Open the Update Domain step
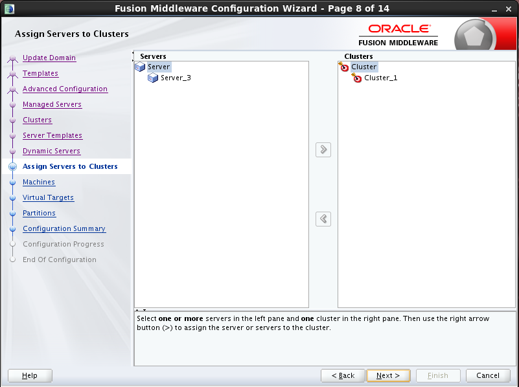519x387 pixels. pyautogui.click(x=48, y=58)
